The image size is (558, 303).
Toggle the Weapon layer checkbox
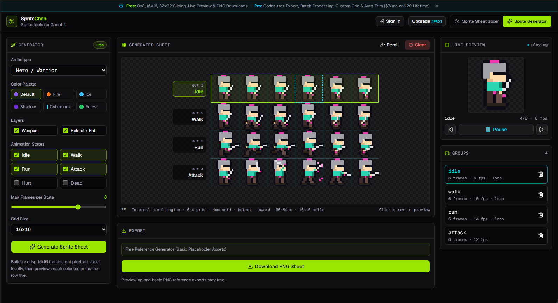pos(16,131)
